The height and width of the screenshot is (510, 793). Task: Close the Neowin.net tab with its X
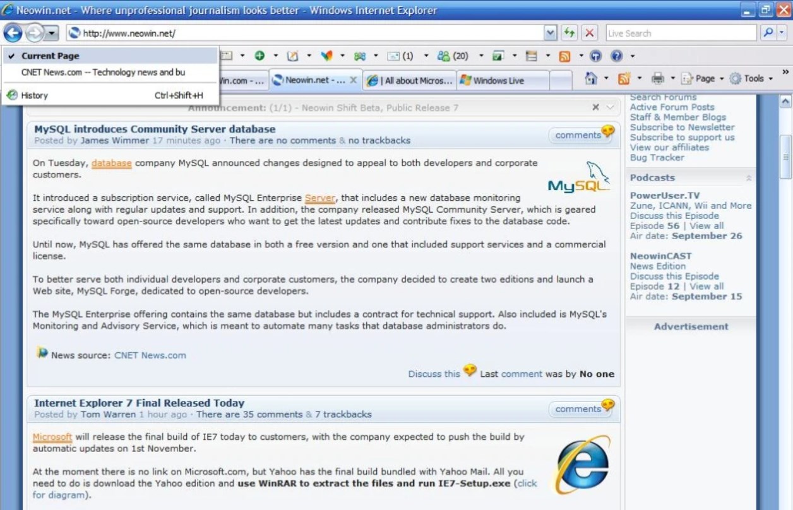point(353,80)
